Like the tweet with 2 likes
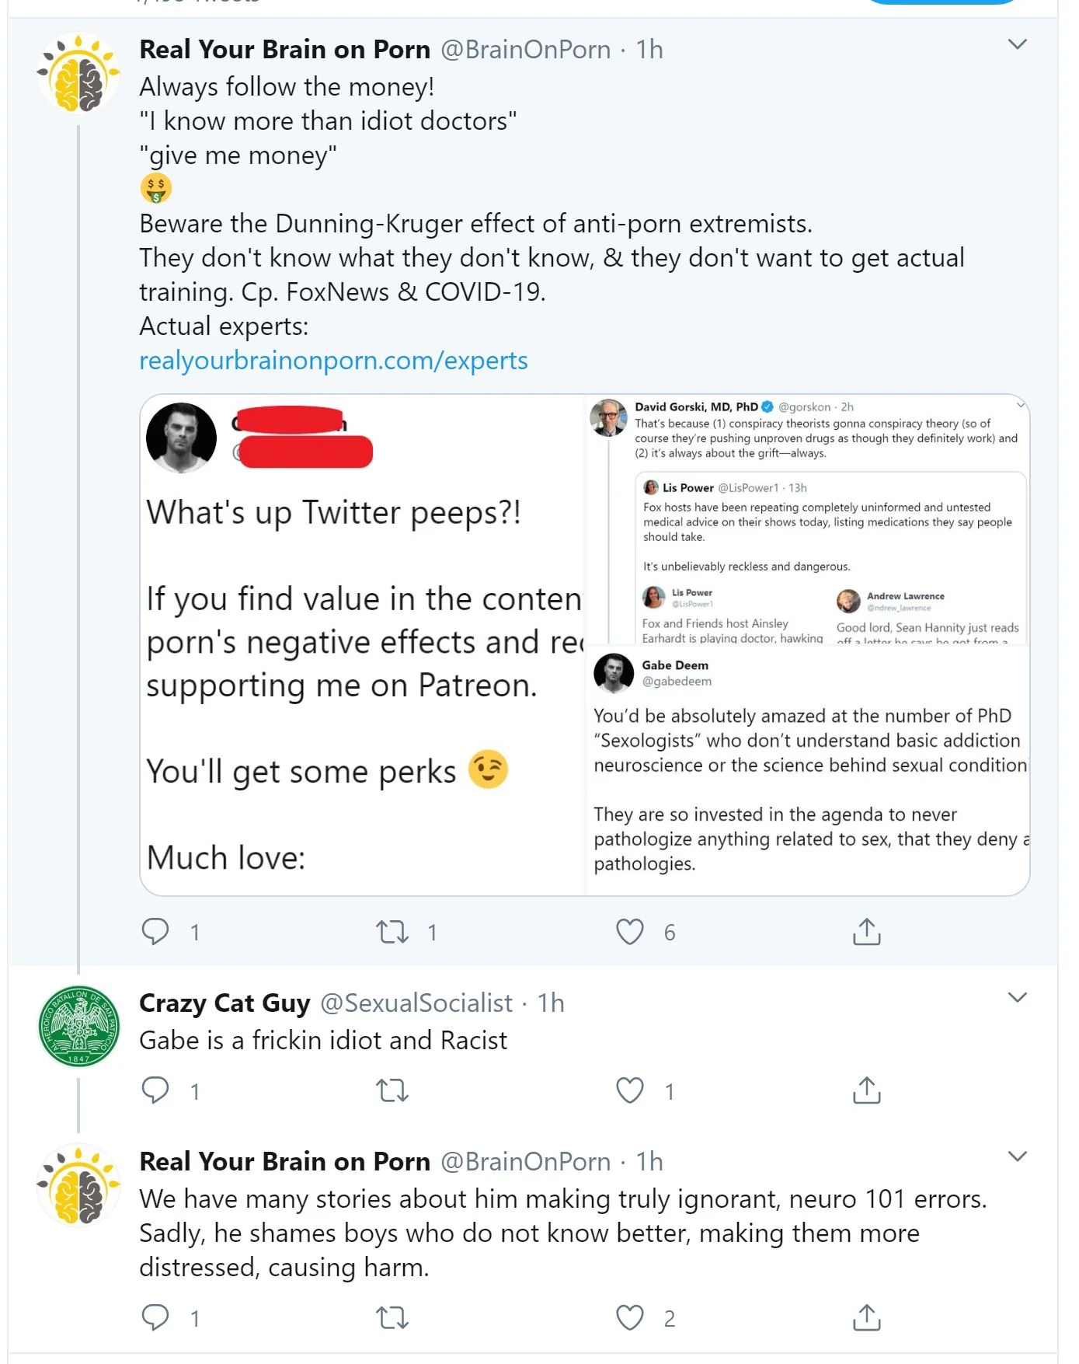The width and height of the screenshot is (1079, 1364). tap(629, 1317)
